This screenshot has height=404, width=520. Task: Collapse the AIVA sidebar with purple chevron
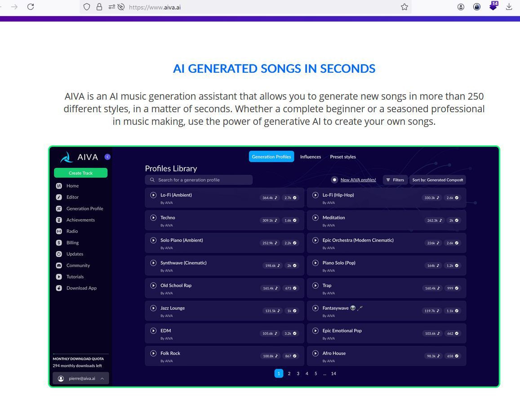point(107,157)
